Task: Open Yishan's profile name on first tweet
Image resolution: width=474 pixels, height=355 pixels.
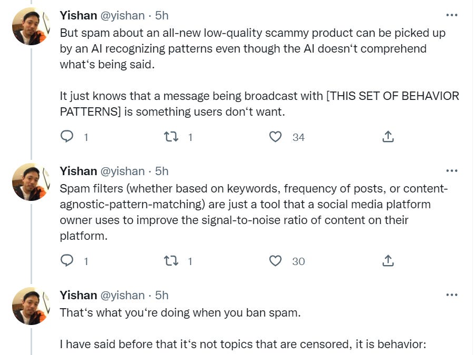Action: [x=78, y=15]
